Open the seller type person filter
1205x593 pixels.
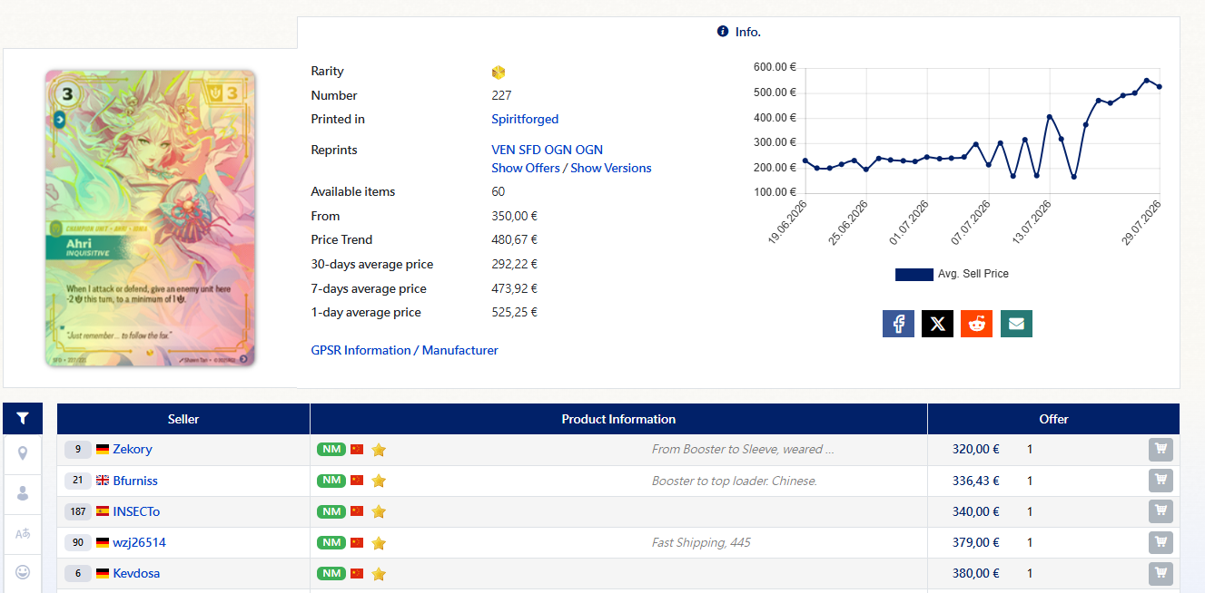click(x=23, y=493)
